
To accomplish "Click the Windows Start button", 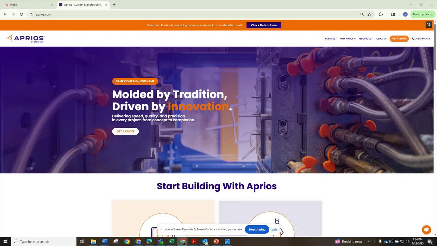I will point(5,242).
